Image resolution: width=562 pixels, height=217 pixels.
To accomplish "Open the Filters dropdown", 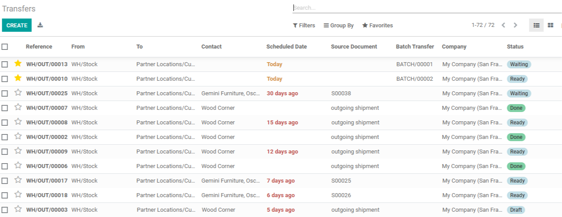I will (304, 26).
